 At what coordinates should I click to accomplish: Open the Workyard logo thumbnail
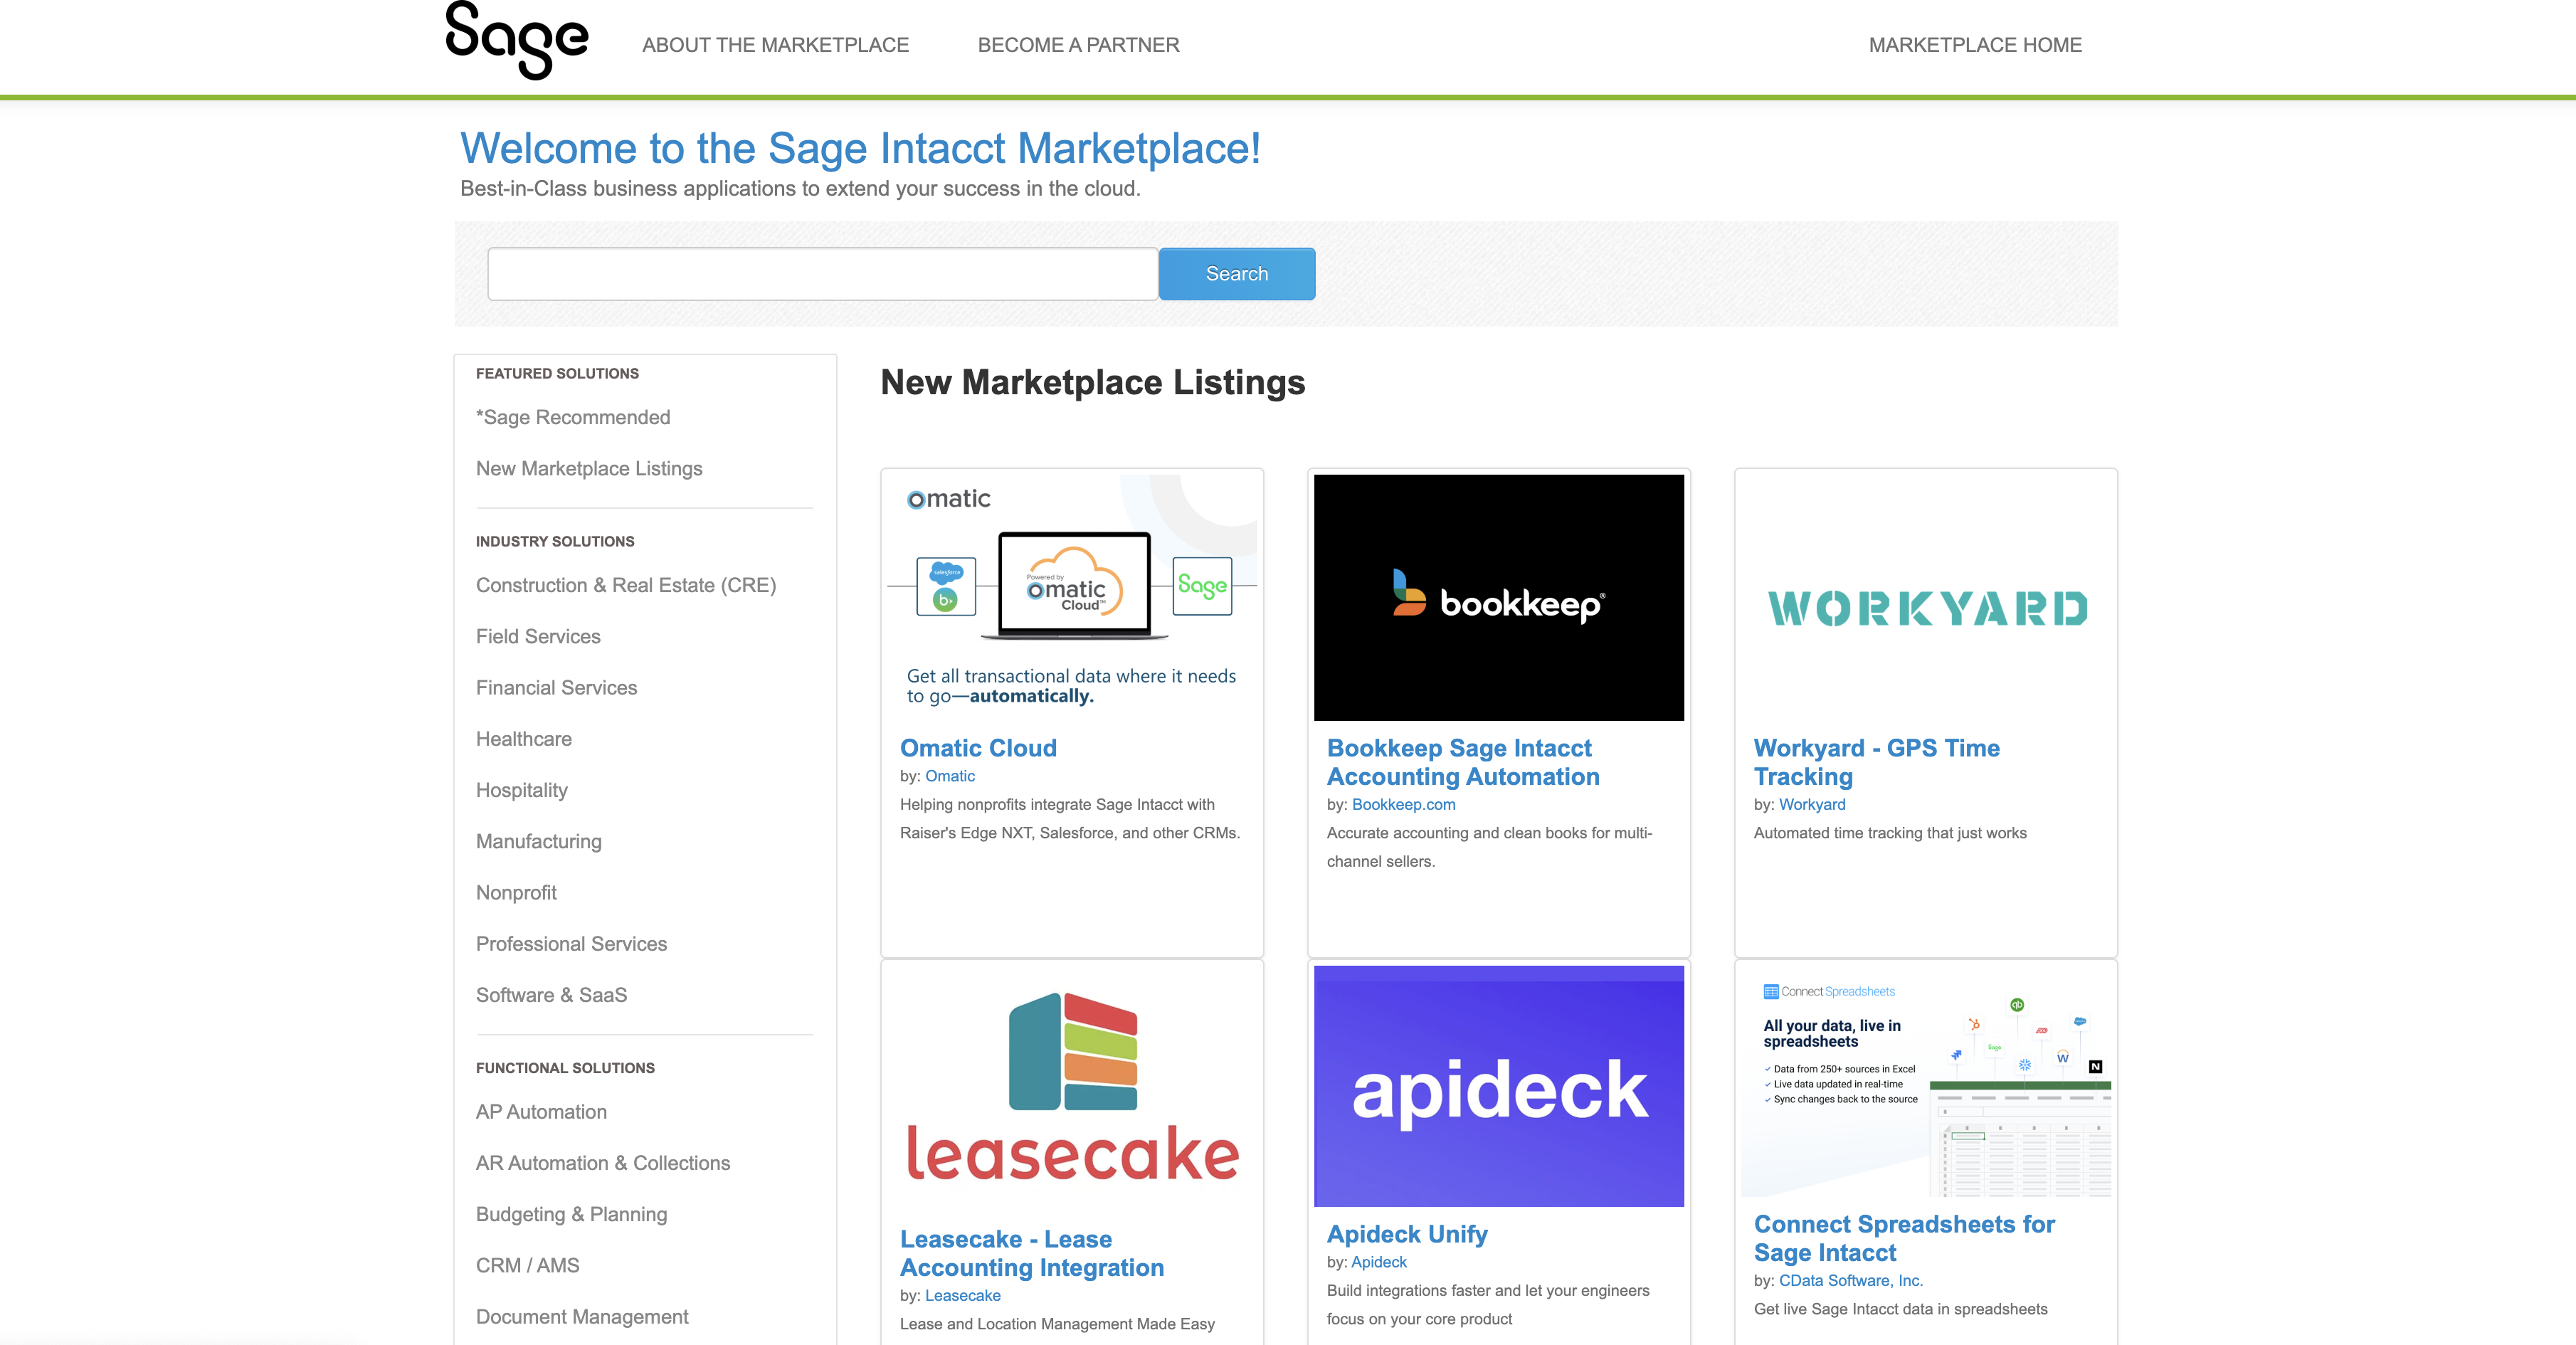coord(1926,597)
